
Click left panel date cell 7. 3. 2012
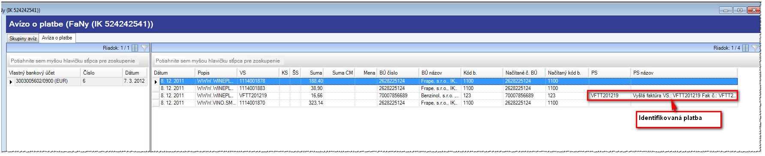135,81
